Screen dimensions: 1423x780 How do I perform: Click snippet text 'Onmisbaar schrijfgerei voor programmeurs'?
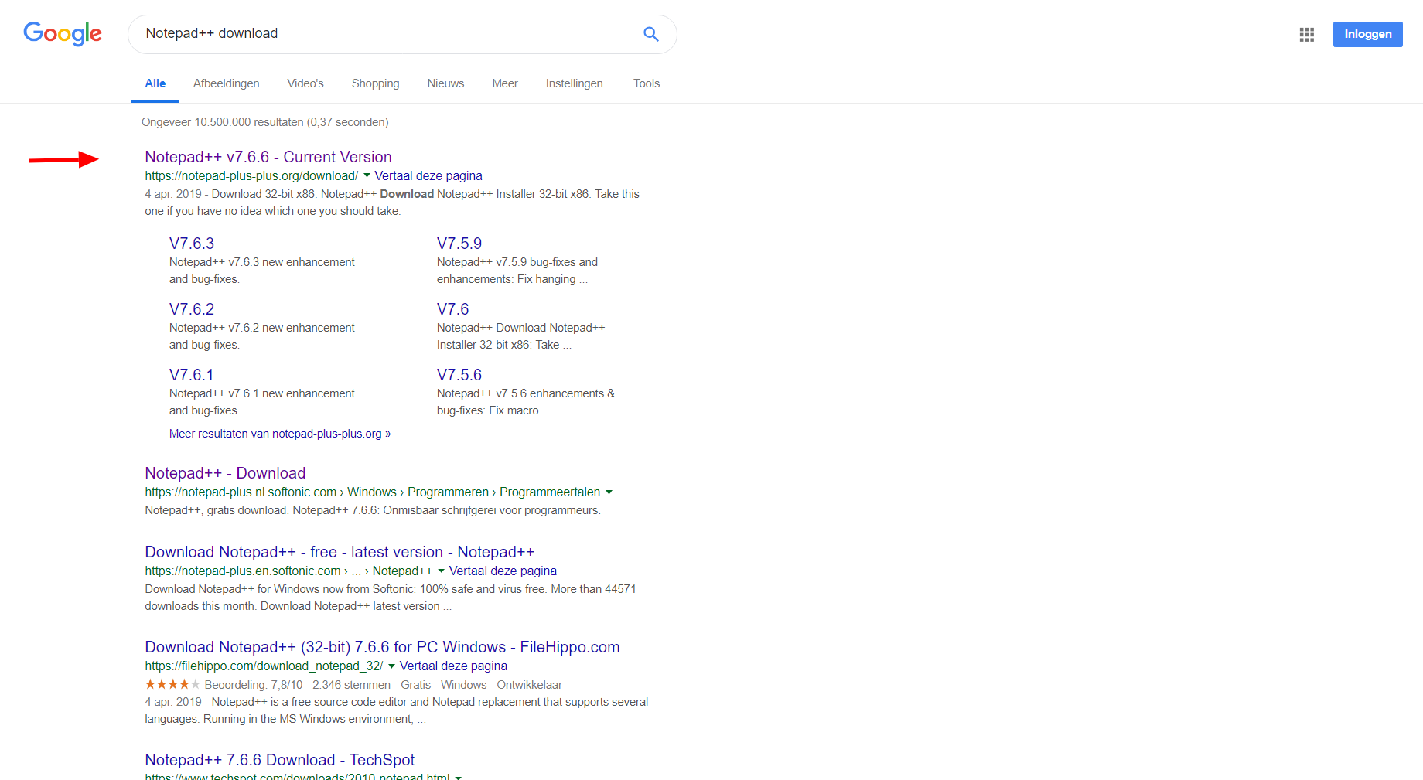point(490,510)
